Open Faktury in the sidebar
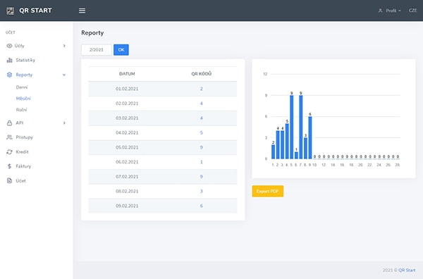 click(x=23, y=166)
